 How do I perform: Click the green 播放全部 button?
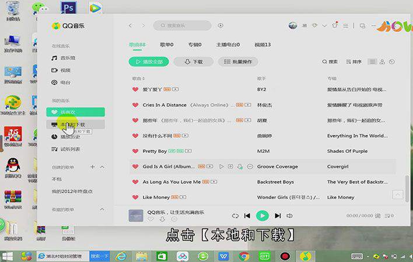point(149,62)
